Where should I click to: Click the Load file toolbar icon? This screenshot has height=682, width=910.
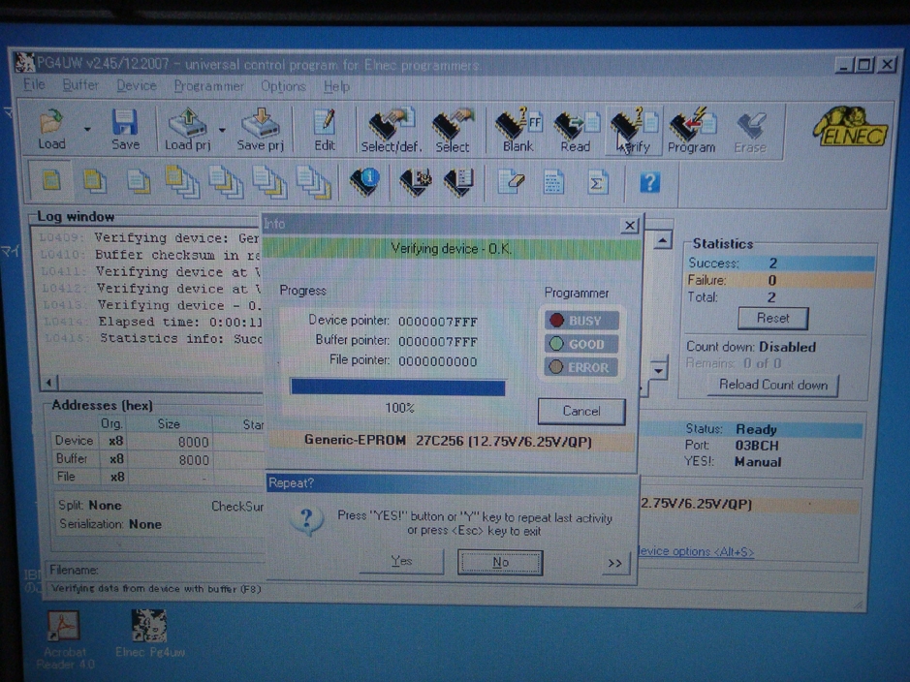click(x=51, y=130)
